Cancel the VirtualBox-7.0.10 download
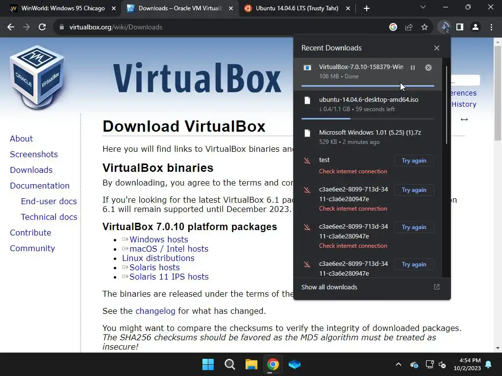The width and height of the screenshot is (502, 376). point(428,68)
